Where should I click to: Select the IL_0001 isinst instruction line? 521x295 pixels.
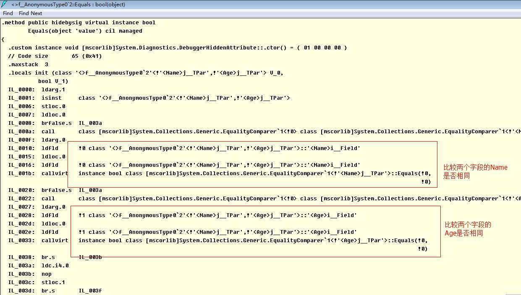click(149, 98)
